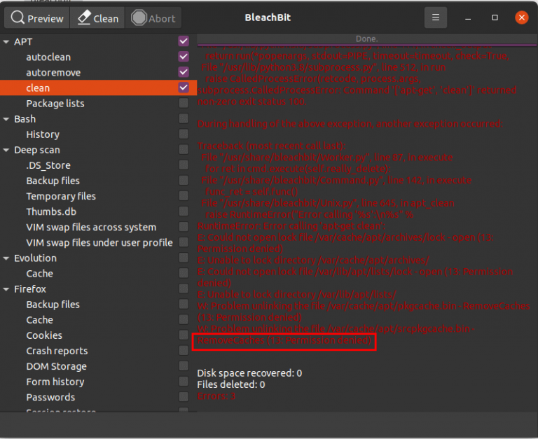Enable the Firefox group checkbox
Screen dimensions: 538x439
coord(184,288)
